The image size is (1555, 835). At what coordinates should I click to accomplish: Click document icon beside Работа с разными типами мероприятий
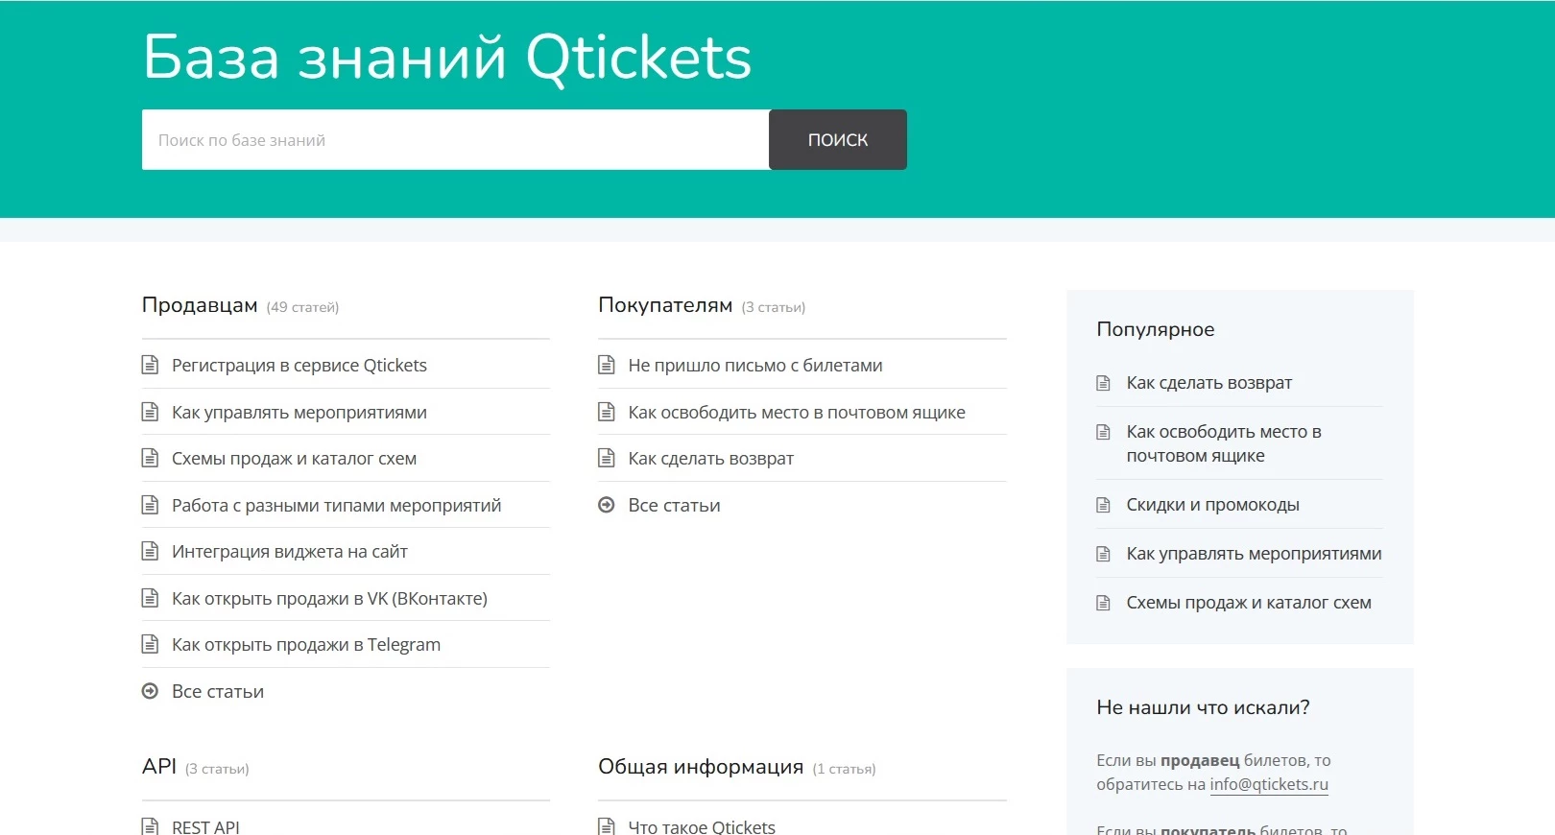[x=150, y=505]
